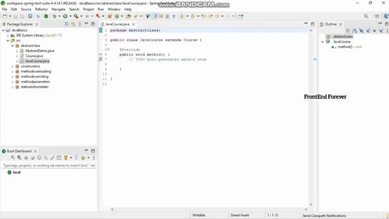389x219 pixels.
Task: Click the Last Edit Location toolbar icon
Action: (x=204, y=16)
